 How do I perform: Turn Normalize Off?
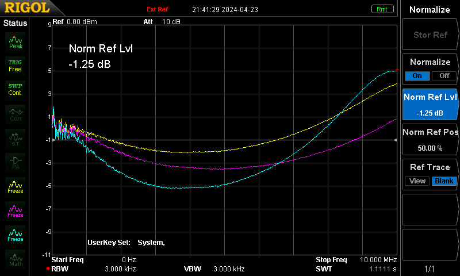click(x=444, y=76)
